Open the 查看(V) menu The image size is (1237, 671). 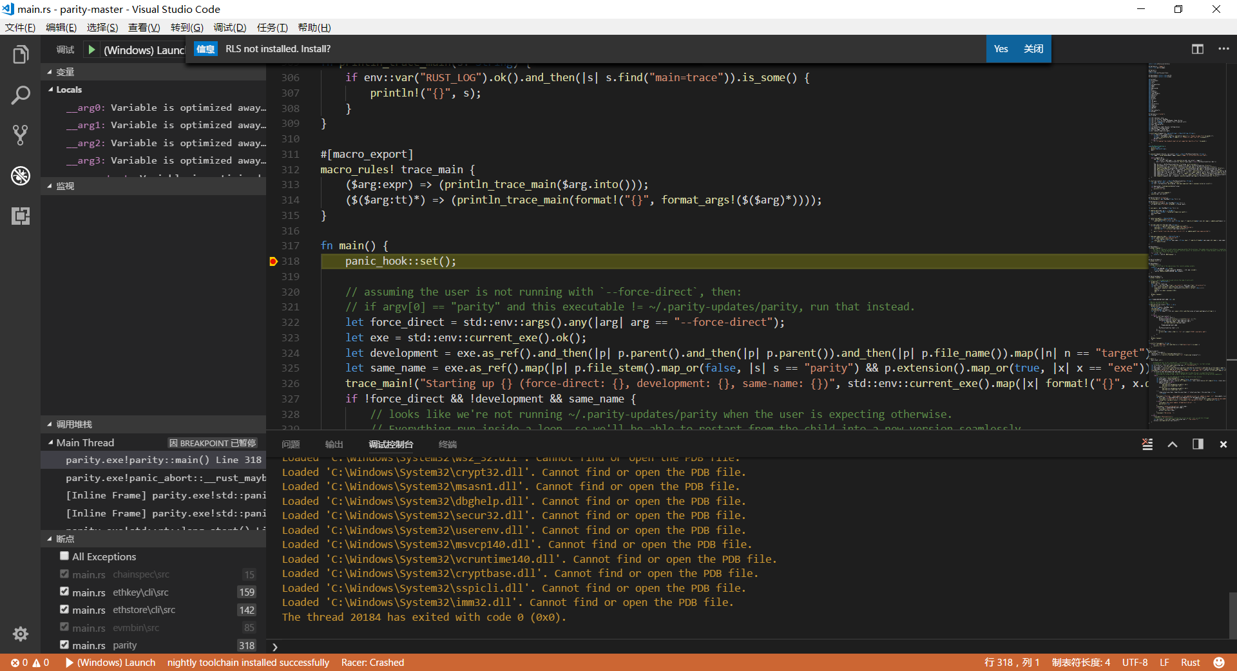tap(144, 28)
